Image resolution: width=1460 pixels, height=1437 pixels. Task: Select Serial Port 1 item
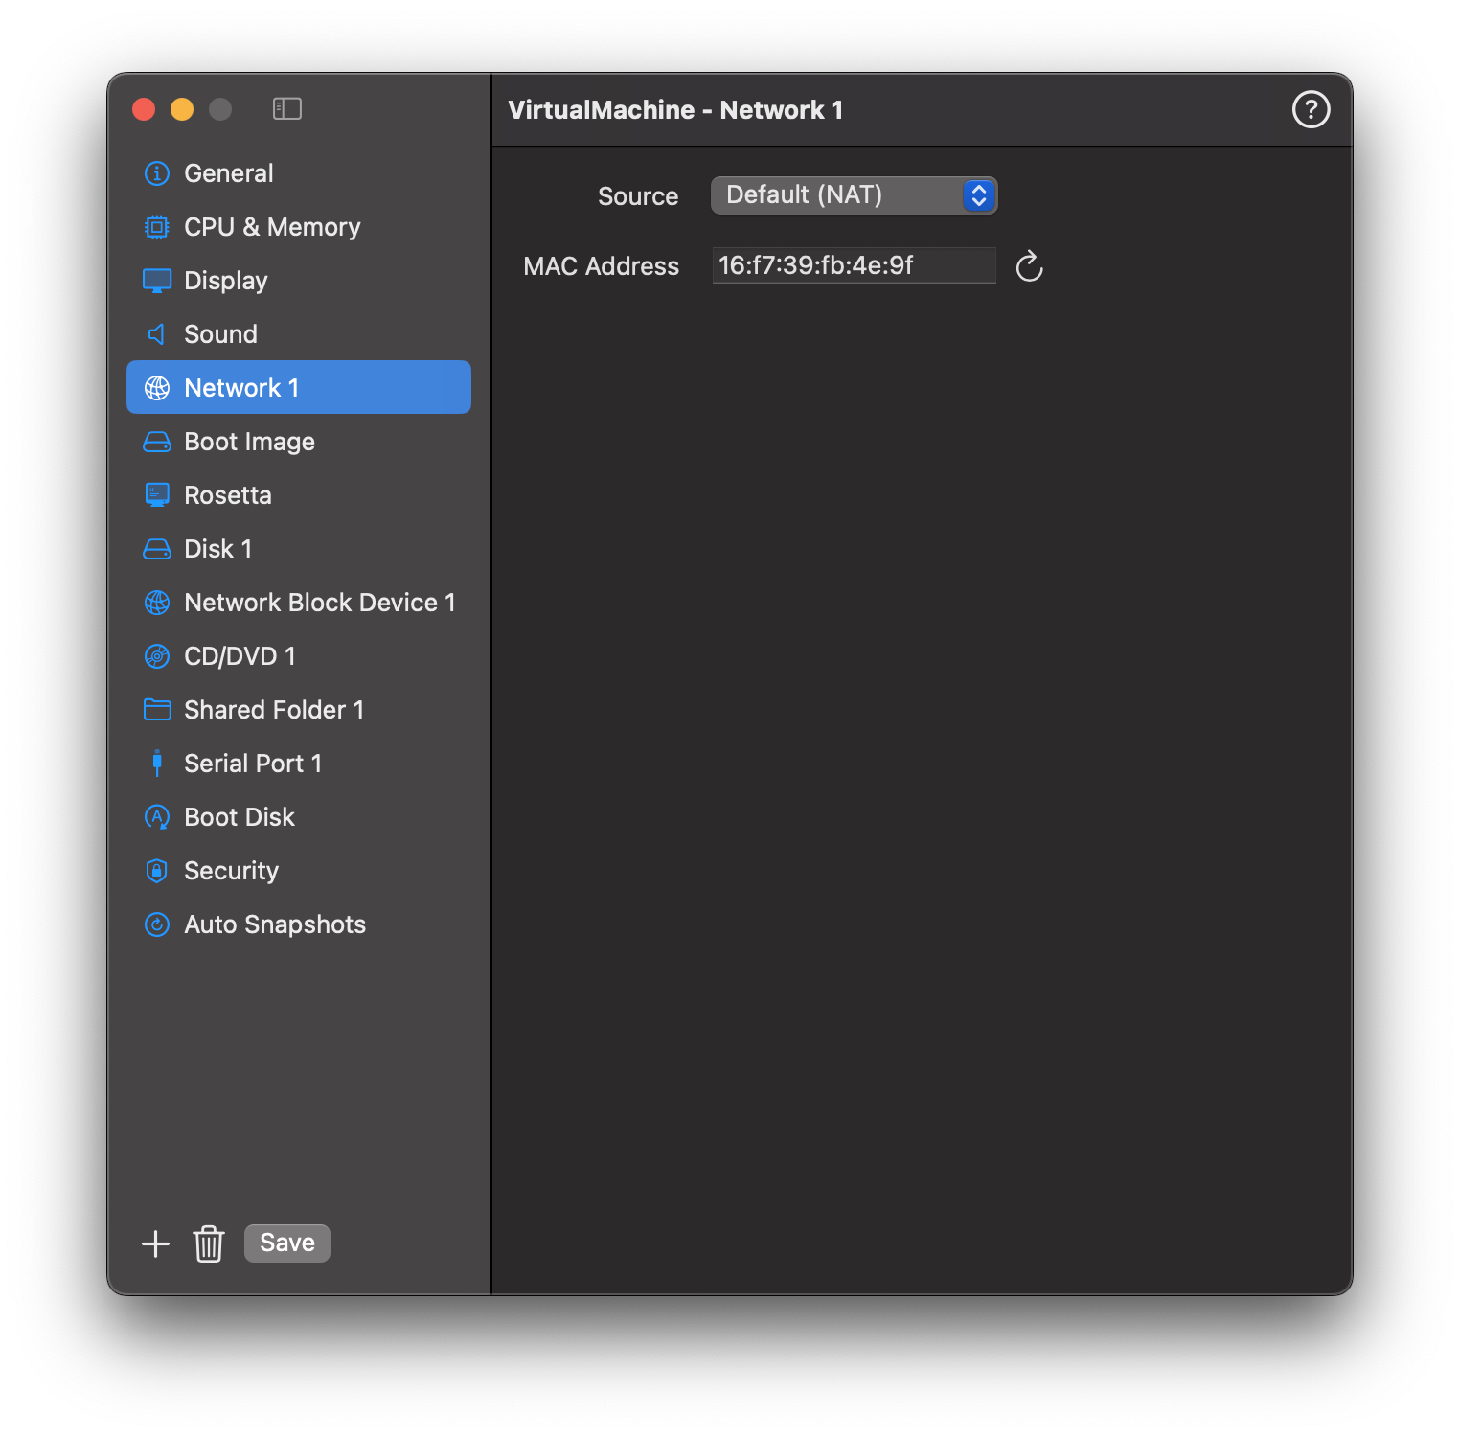tap(253, 764)
